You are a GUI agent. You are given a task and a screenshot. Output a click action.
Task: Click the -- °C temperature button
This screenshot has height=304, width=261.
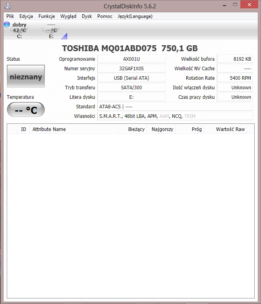[26, 110]
